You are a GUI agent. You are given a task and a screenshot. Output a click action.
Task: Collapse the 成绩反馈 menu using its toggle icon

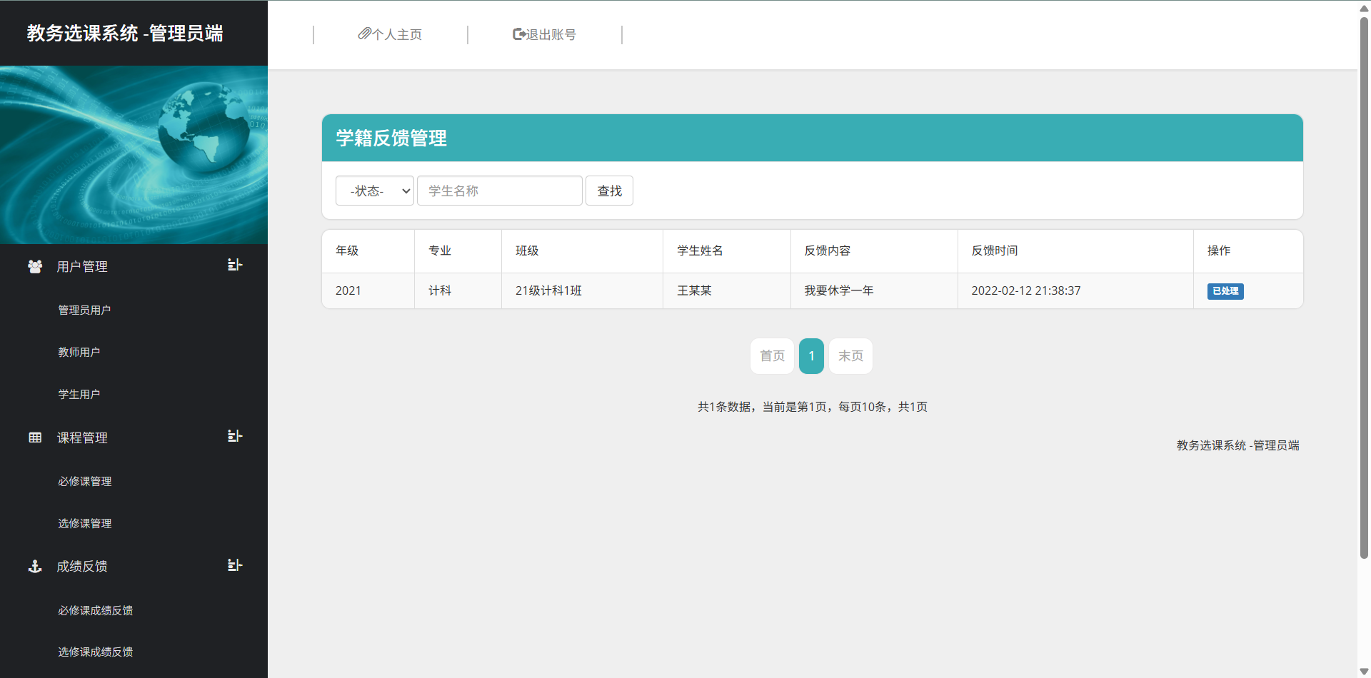[x=235, y=565]
